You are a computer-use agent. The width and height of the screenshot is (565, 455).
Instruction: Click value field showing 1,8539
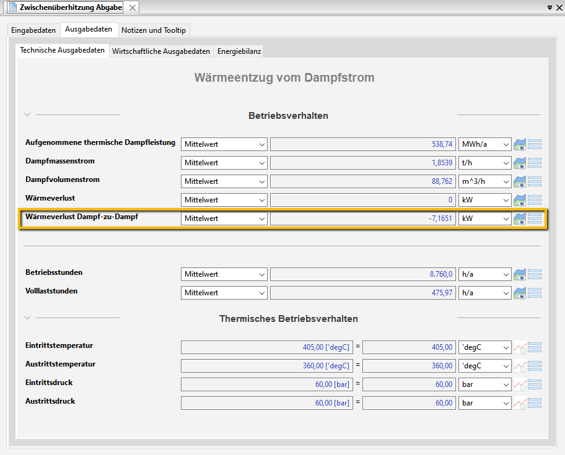click(x=363, y=163)
